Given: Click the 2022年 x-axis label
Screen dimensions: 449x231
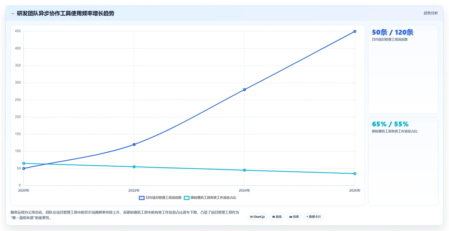Looking at the screenshot, I should [x=134, y=191].
